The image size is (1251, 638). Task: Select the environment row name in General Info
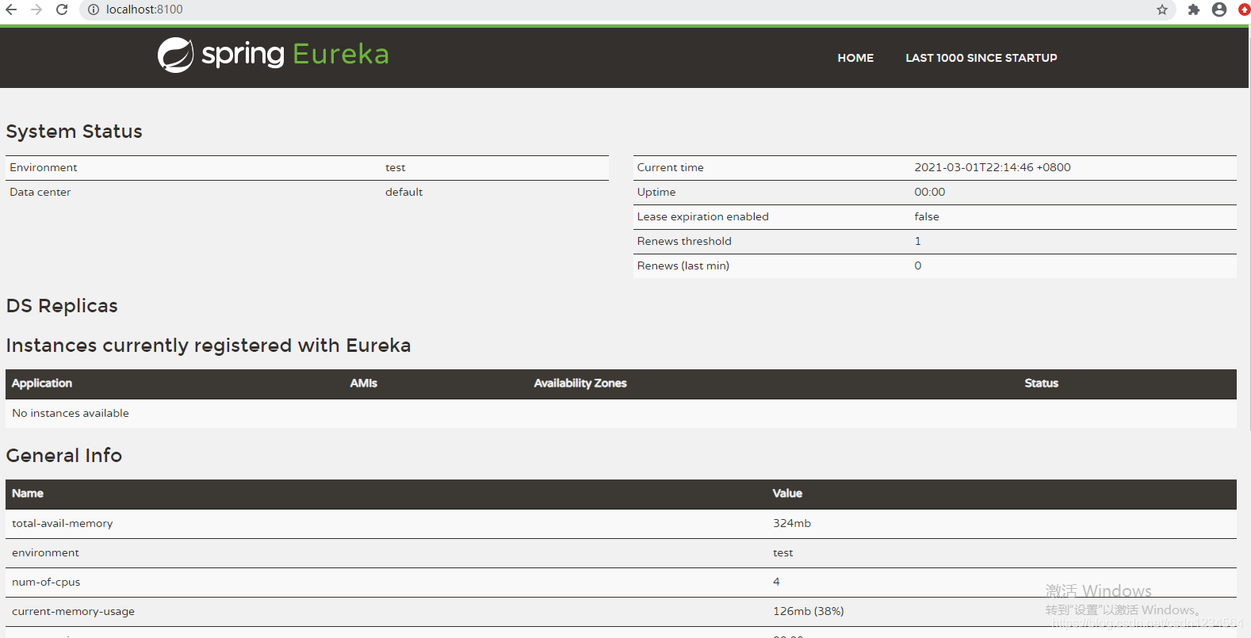pyautogui.click(x=46, y=552)
